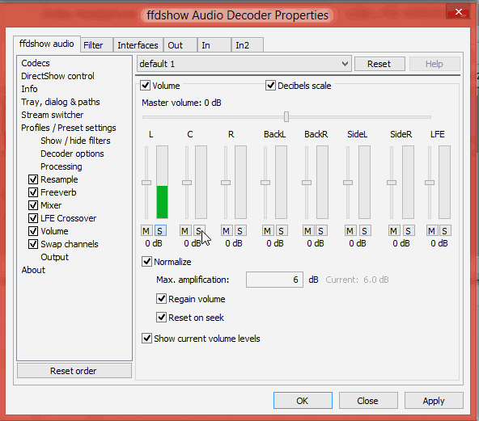479x421 pixels.
Task: Confirm with the OK button
Action: [x=303, y=401]
